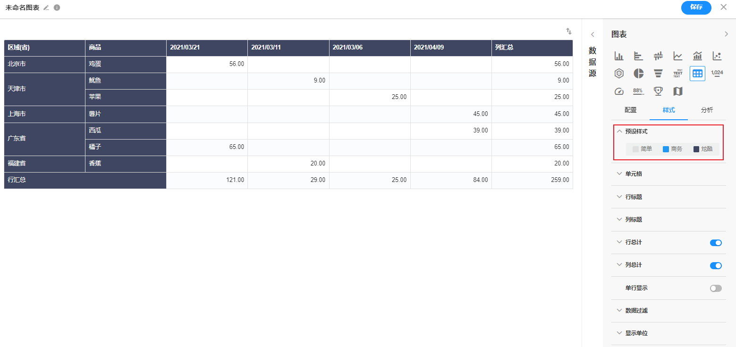Expand the 单元格 section
The height and width of the screenshot is (347, 736).
(634, 174)
